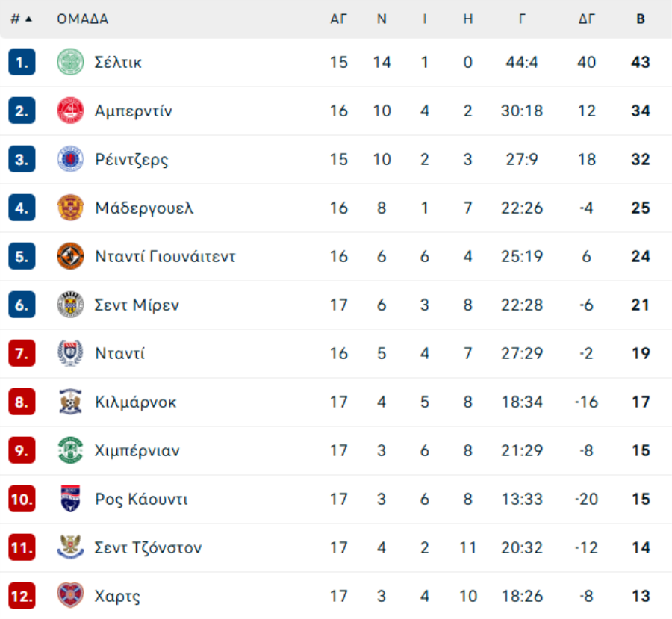Click the ΔΓ goal difference header
This screenshot has width=672, height=619.
point(586,19)
